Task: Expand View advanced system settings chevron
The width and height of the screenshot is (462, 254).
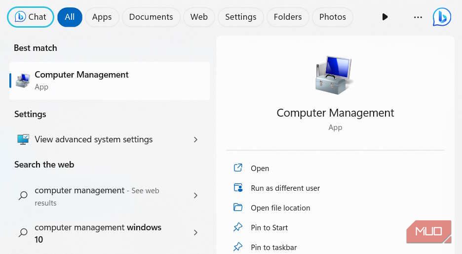Action: [195, 140]
